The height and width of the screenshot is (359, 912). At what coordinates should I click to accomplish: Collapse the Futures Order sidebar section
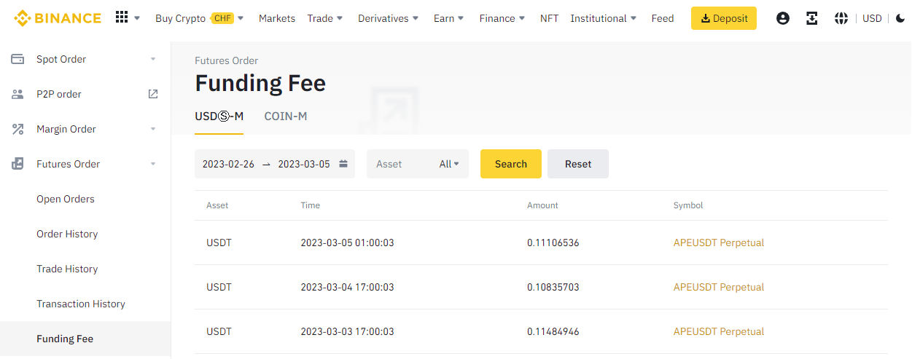pyautogui.click(x=153, y=164)
